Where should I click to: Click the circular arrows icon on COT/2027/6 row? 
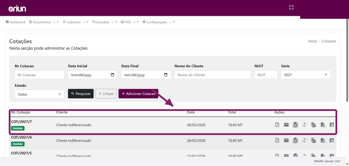click(x=304, y=140)
